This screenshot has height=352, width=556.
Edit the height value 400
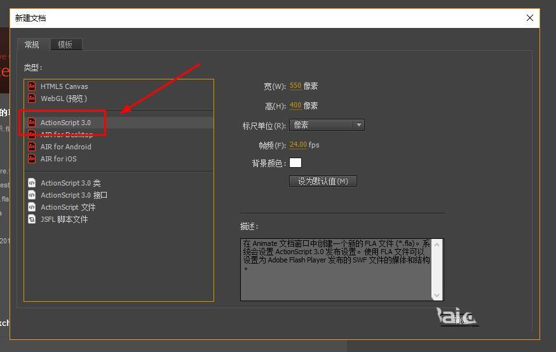click(295, 105)
